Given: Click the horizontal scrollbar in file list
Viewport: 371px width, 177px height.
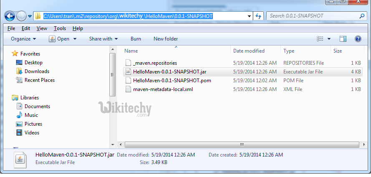Looking at the screenshot, I should tap(242, 144).
